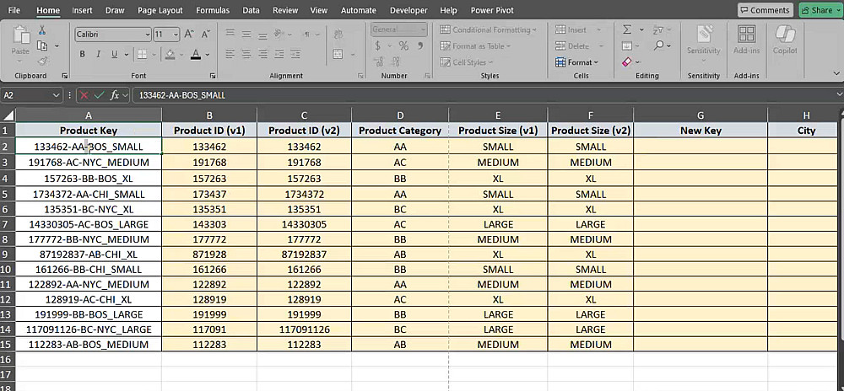Open the Power Pivot tab

(x=494, y=10)
